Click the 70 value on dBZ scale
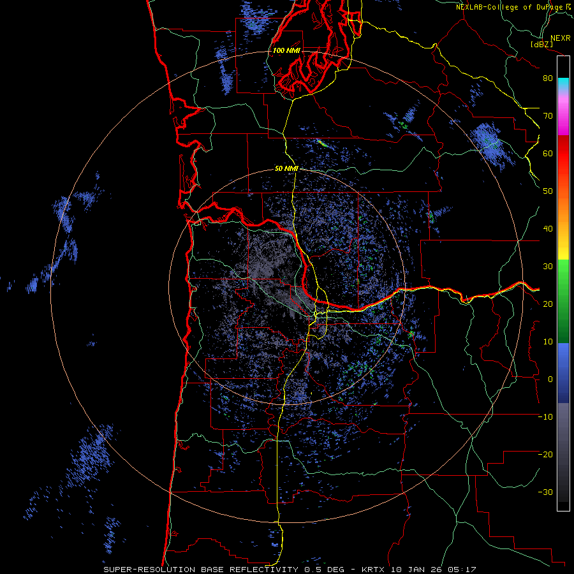The image size is (574, 574). pyautogui.click(x=548, y=116)
